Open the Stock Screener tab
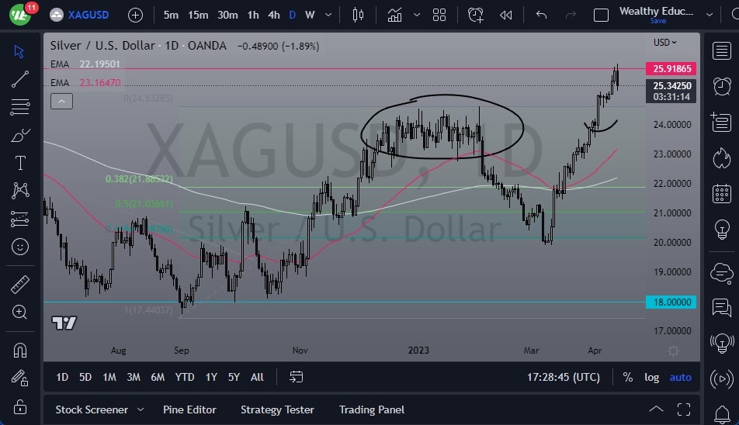The width and height of the screenshot is (739, 425). (92, 409)
